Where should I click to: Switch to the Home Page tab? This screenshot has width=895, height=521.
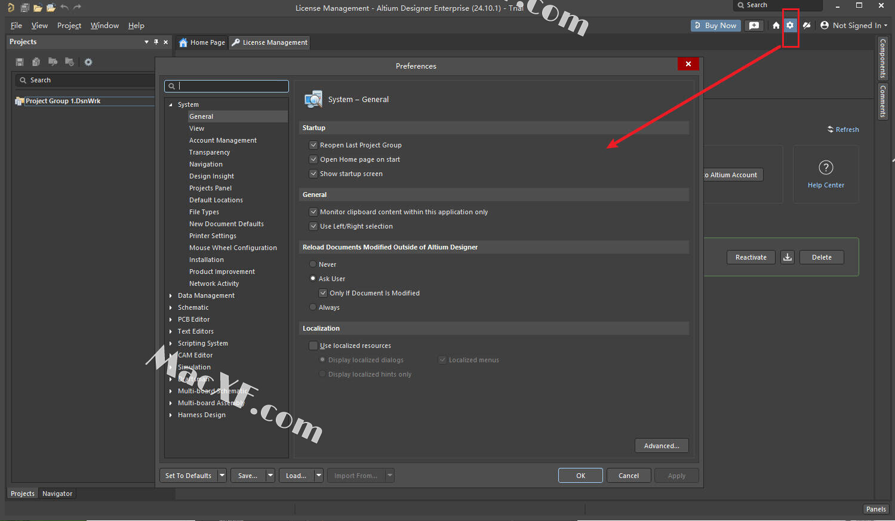tap(202, 42)
